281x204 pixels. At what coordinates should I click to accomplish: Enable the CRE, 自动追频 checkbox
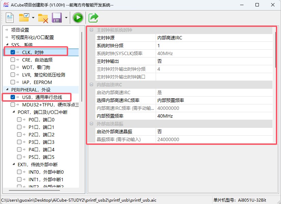13,60
